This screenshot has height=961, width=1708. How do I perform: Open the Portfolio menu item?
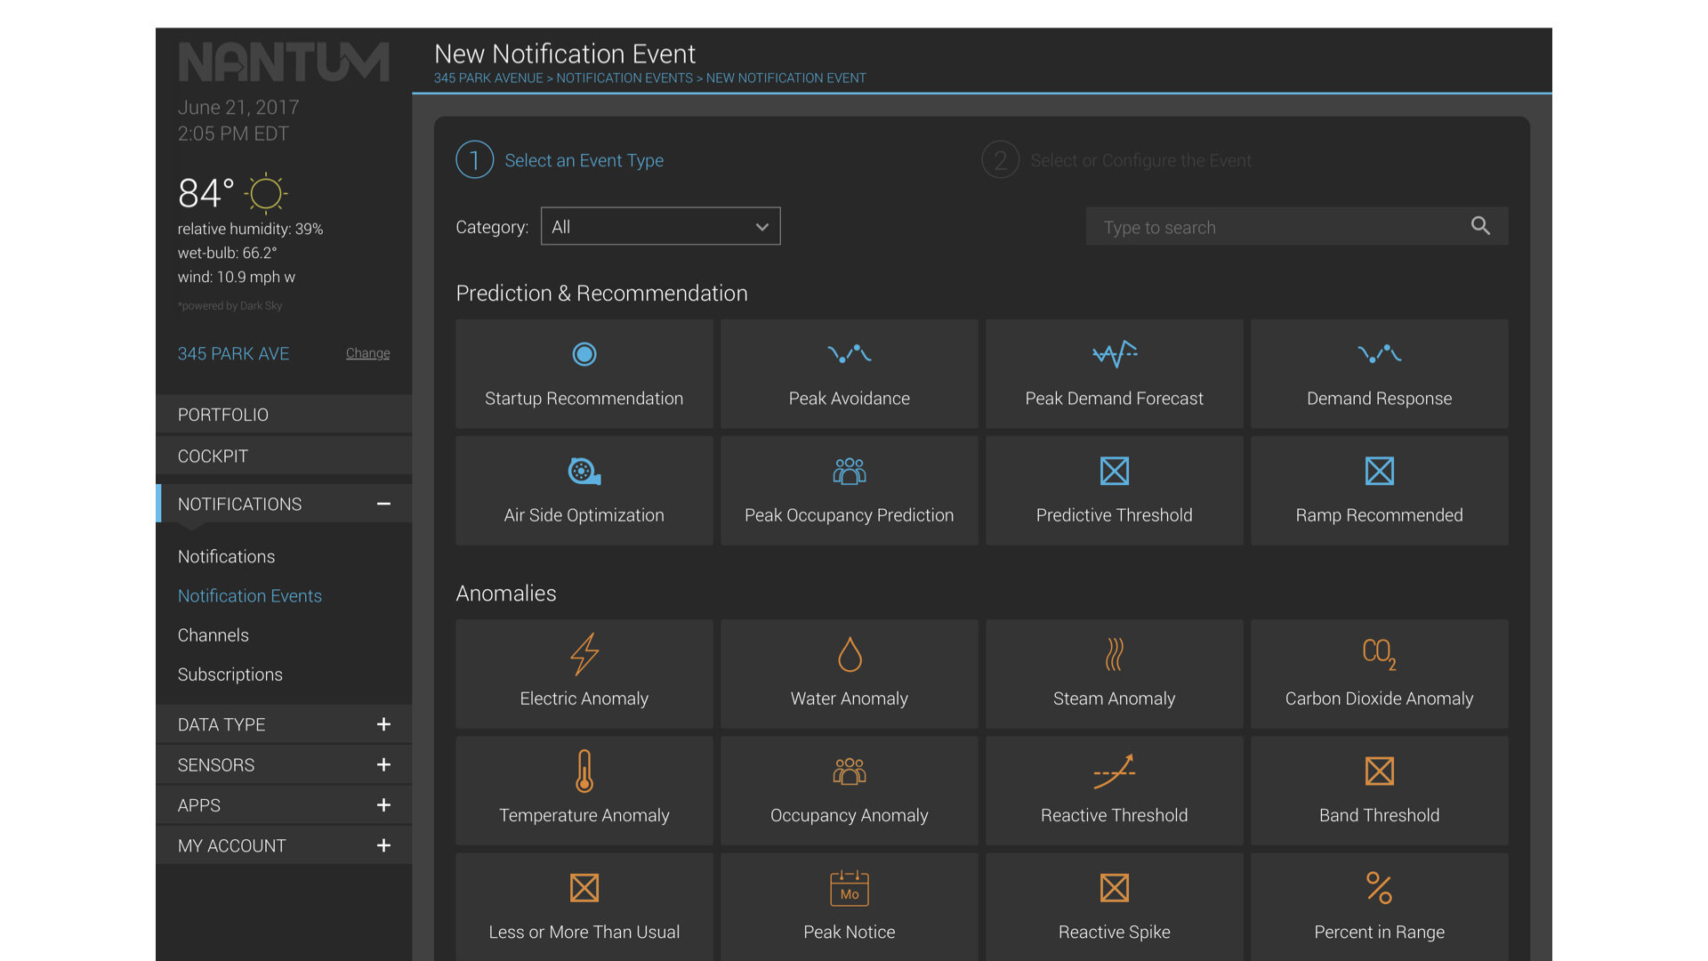[284, 415]
